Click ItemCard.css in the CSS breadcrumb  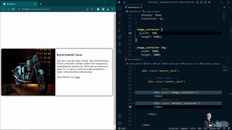(x=134, y=11)
